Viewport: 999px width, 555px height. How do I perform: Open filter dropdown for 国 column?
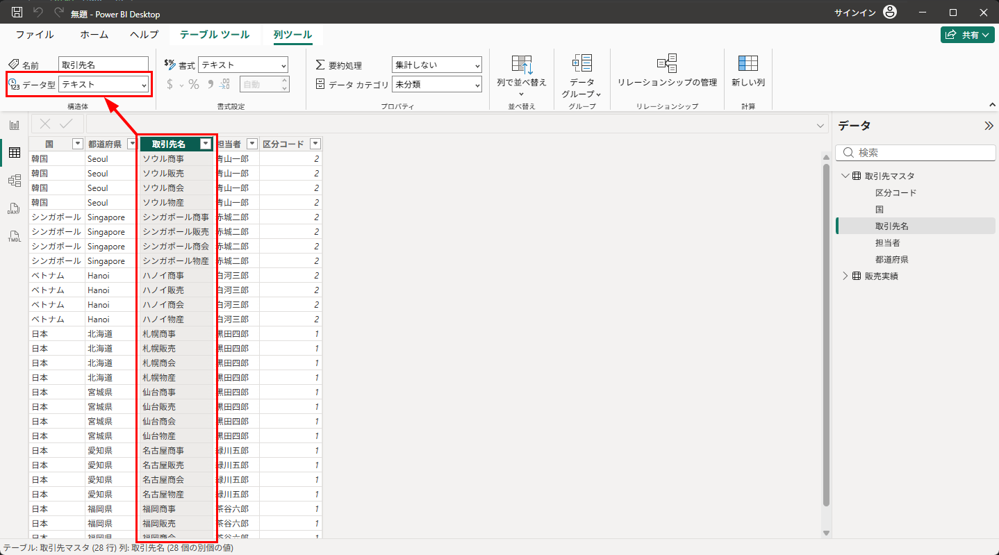click(x=78, y=144)
